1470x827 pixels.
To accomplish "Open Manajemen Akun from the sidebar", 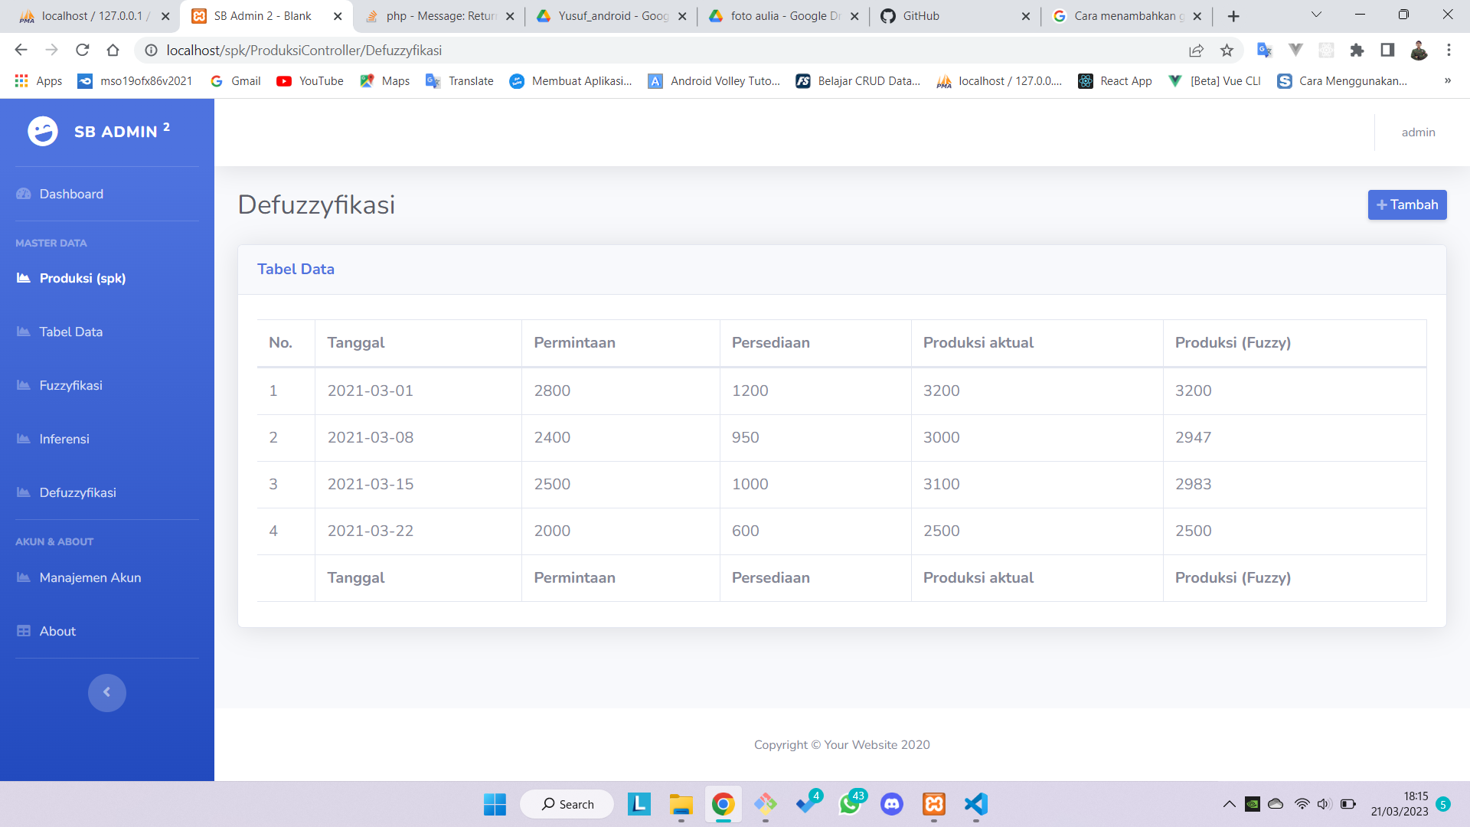I will pyautogui.click(x=90, y=577).
